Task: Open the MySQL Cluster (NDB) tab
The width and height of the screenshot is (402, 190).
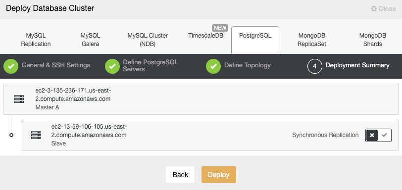Action: point(148,40)
